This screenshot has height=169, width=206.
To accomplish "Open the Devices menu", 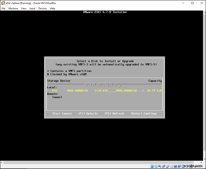I will (43, 8).
